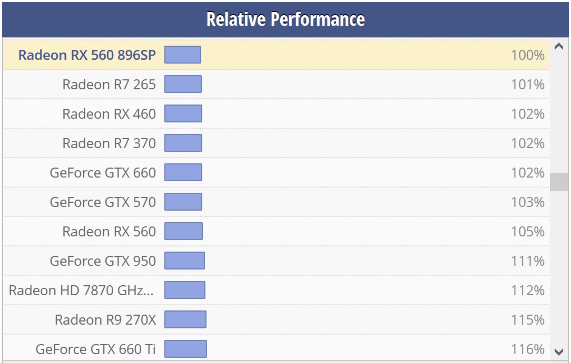Screen dimensions: 571x363
Task: Click the Radeon R9 270X link
Action: pos(105,319)
